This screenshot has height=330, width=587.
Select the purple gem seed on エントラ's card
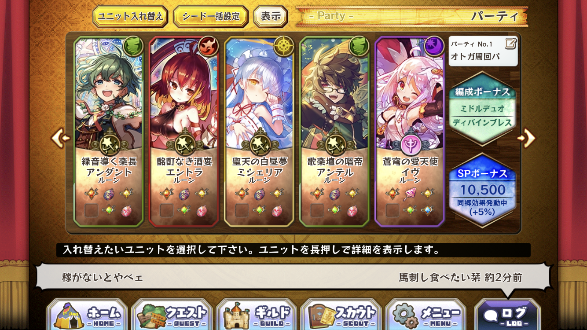click(x=184, y=194)
